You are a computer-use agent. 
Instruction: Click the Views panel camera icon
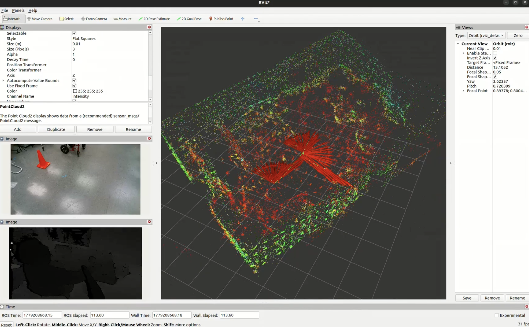pos(458,27)
